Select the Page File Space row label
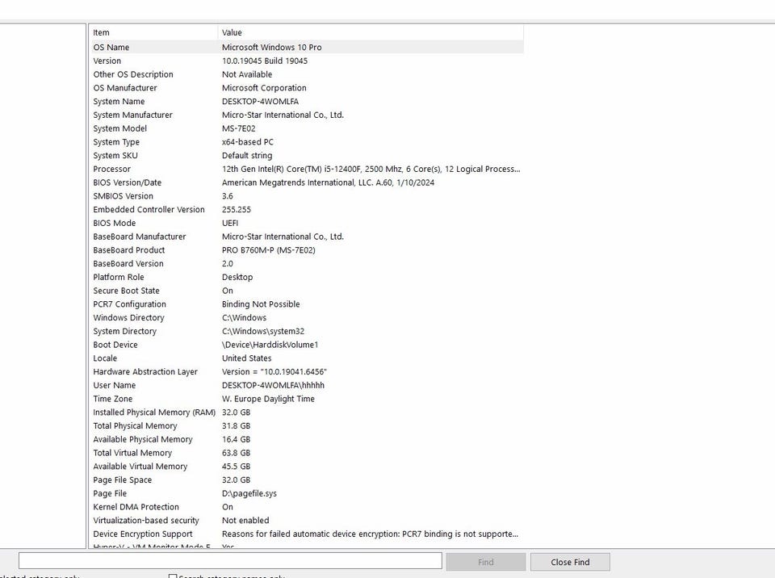Image resolution: width=775 pixels, height=578 pixels. [122, 480]
